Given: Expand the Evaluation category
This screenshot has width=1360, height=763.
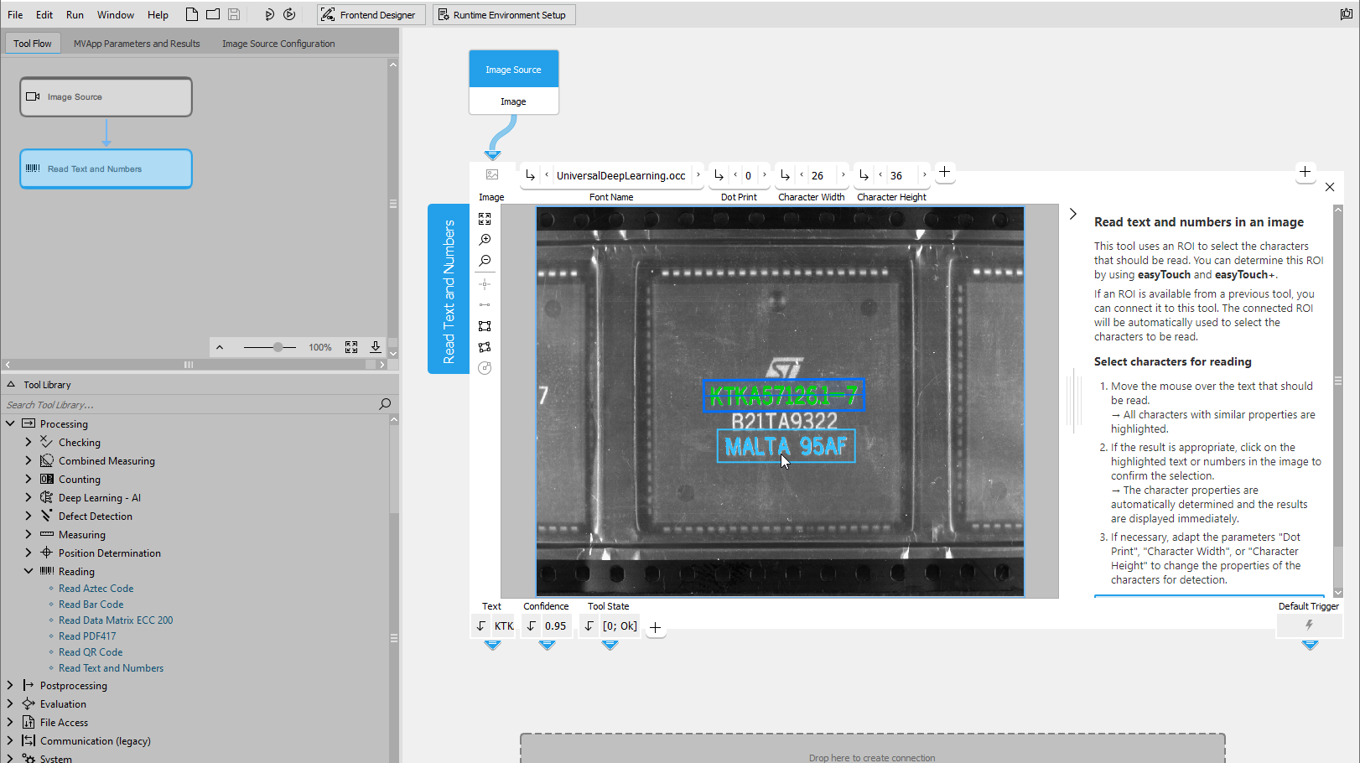Looking at the screenshot, I should (x=10, y=703).
